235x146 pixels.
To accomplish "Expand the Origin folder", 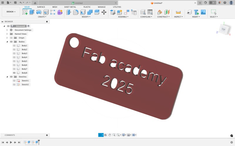I will point(7,38).
